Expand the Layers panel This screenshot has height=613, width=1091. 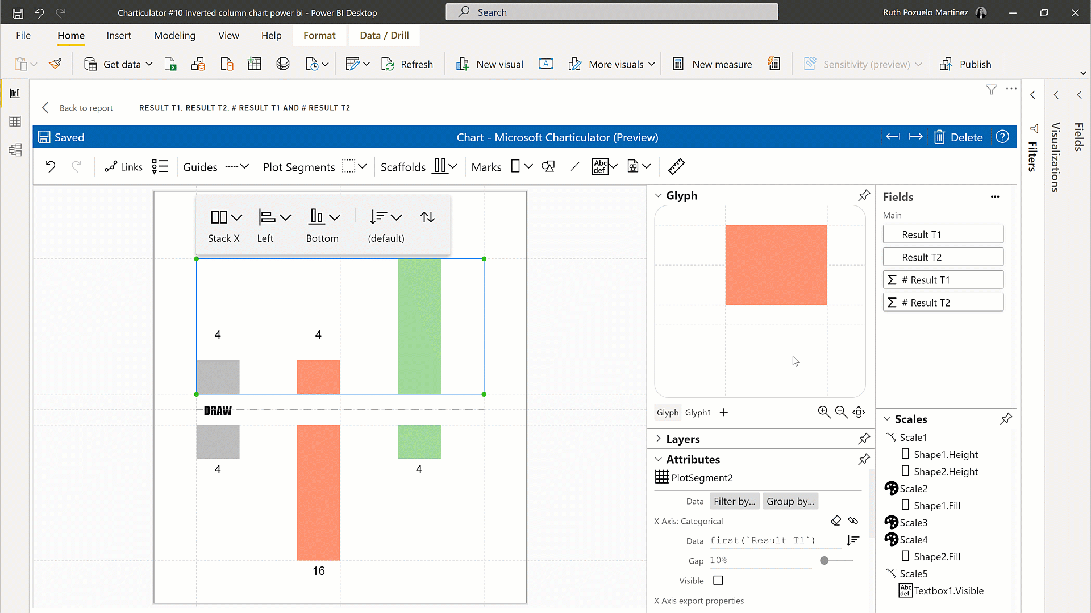coord(659,439)
